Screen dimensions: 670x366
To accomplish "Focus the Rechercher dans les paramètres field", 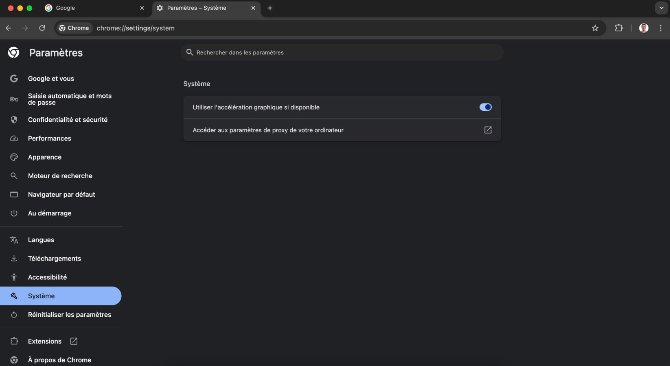I will click(342, 52).
